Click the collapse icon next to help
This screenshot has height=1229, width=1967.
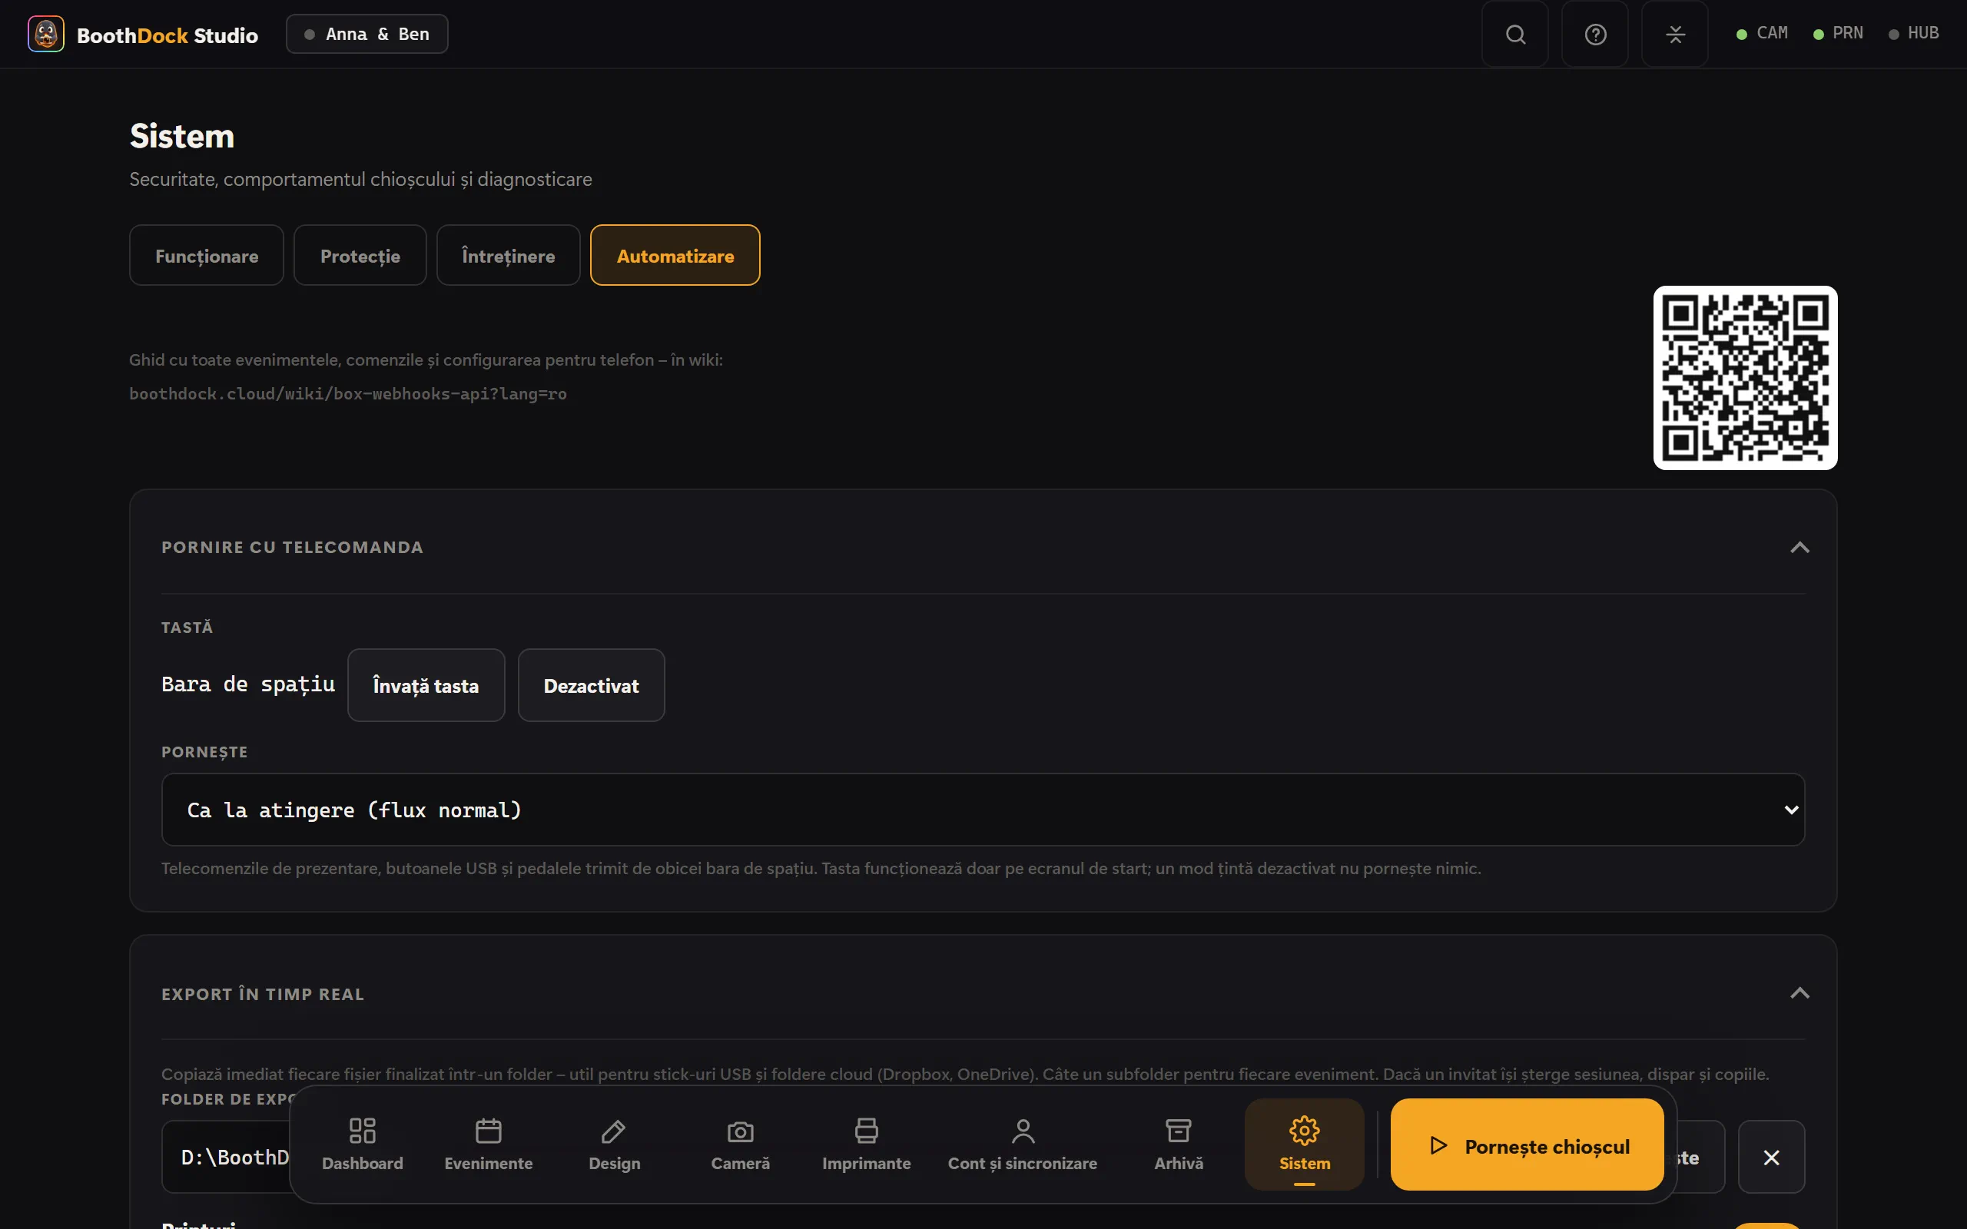[1674, 34]
